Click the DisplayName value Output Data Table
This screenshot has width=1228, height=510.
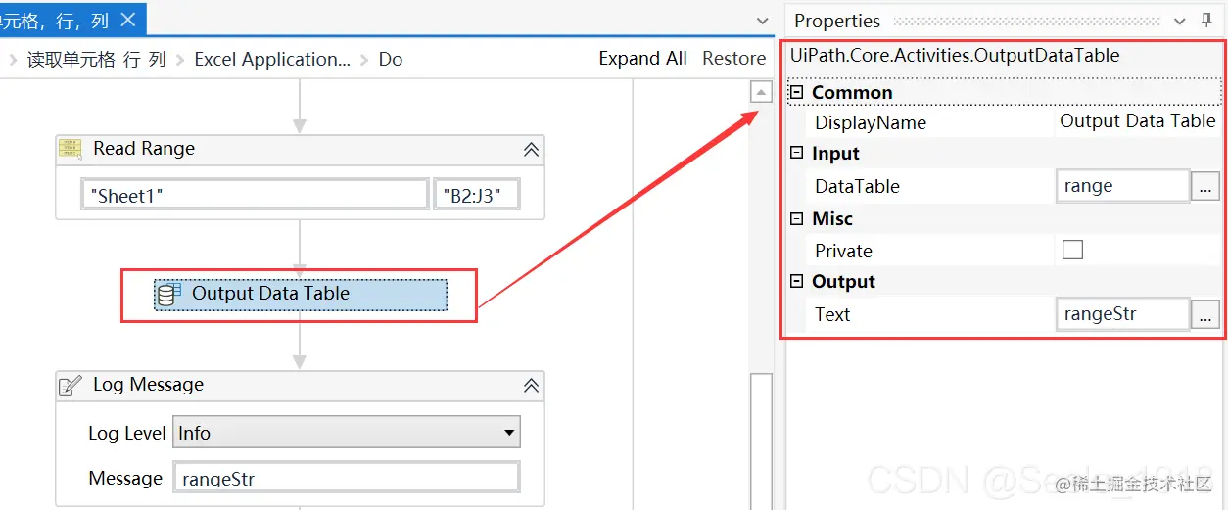1138,121
